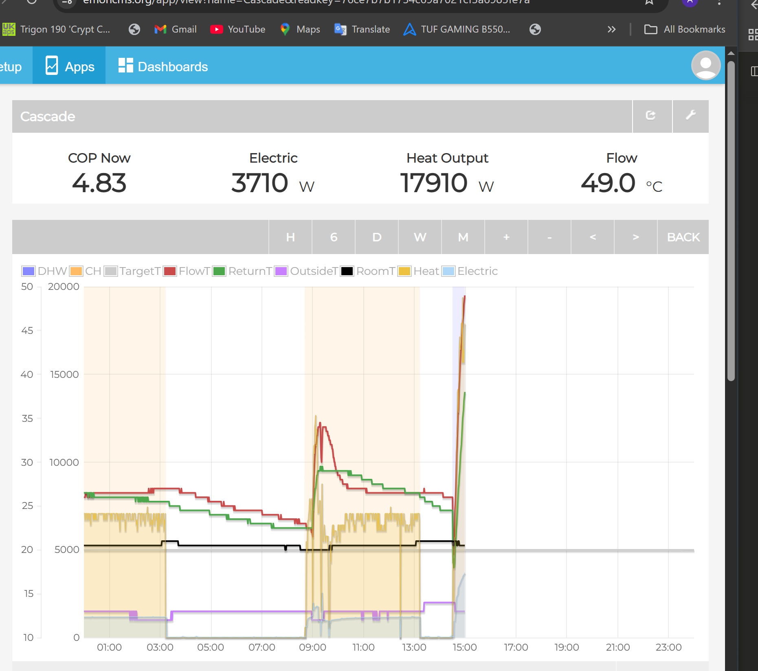This screenshot has width=758, height=671.
Task: Open the wrench settings icon
Action: 690,116
